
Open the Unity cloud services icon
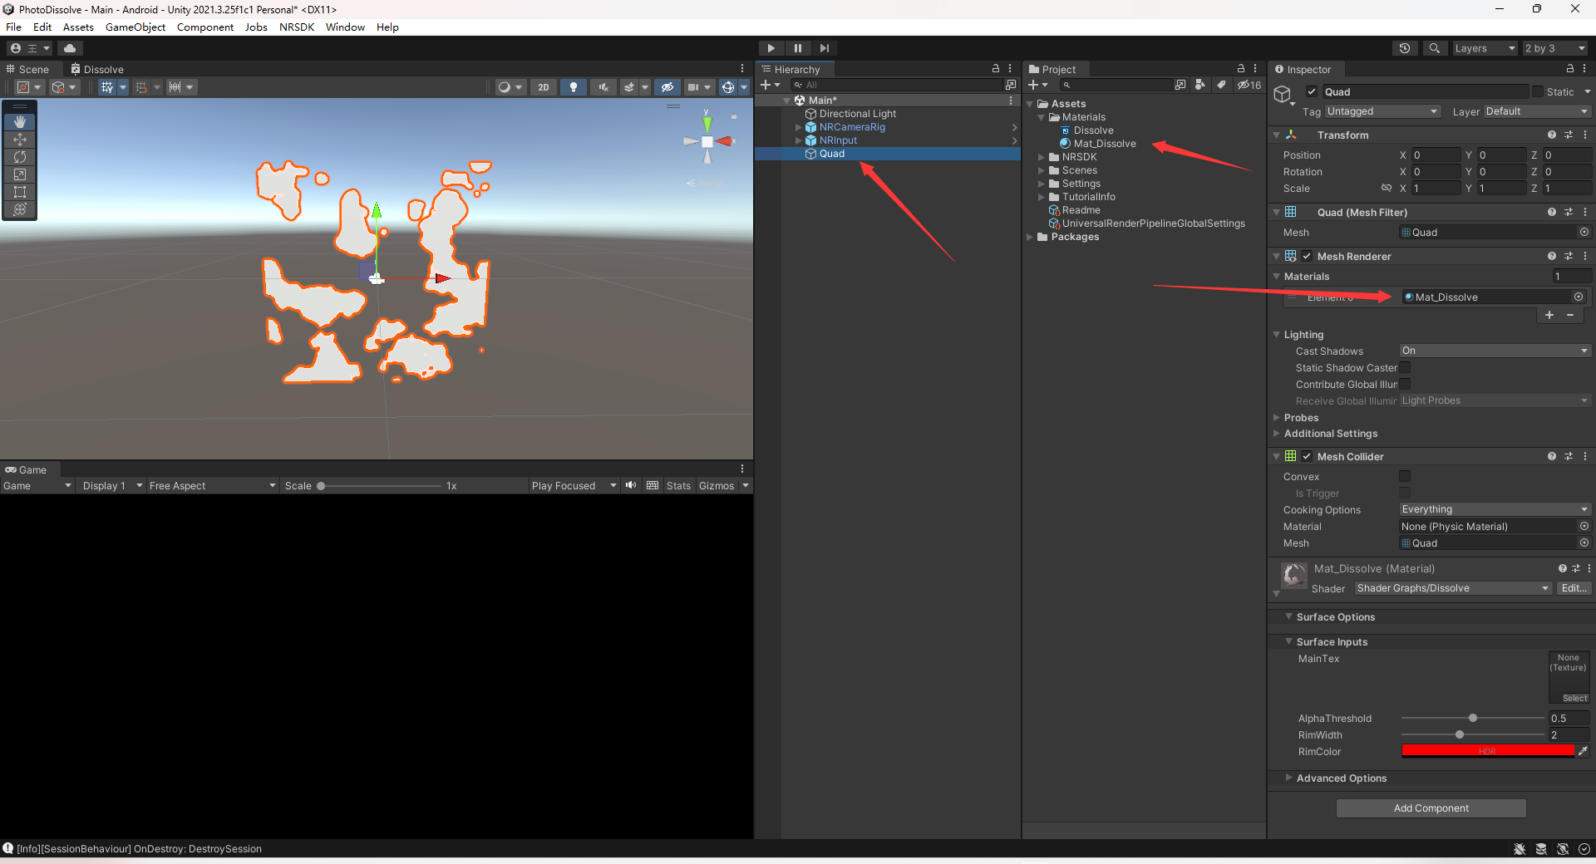(x=70, y=48)
